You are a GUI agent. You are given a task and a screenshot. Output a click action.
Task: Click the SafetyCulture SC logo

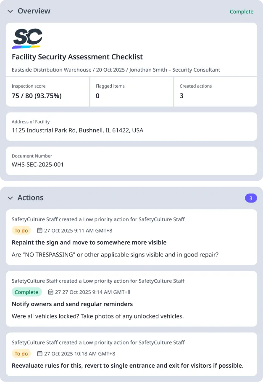27,38
